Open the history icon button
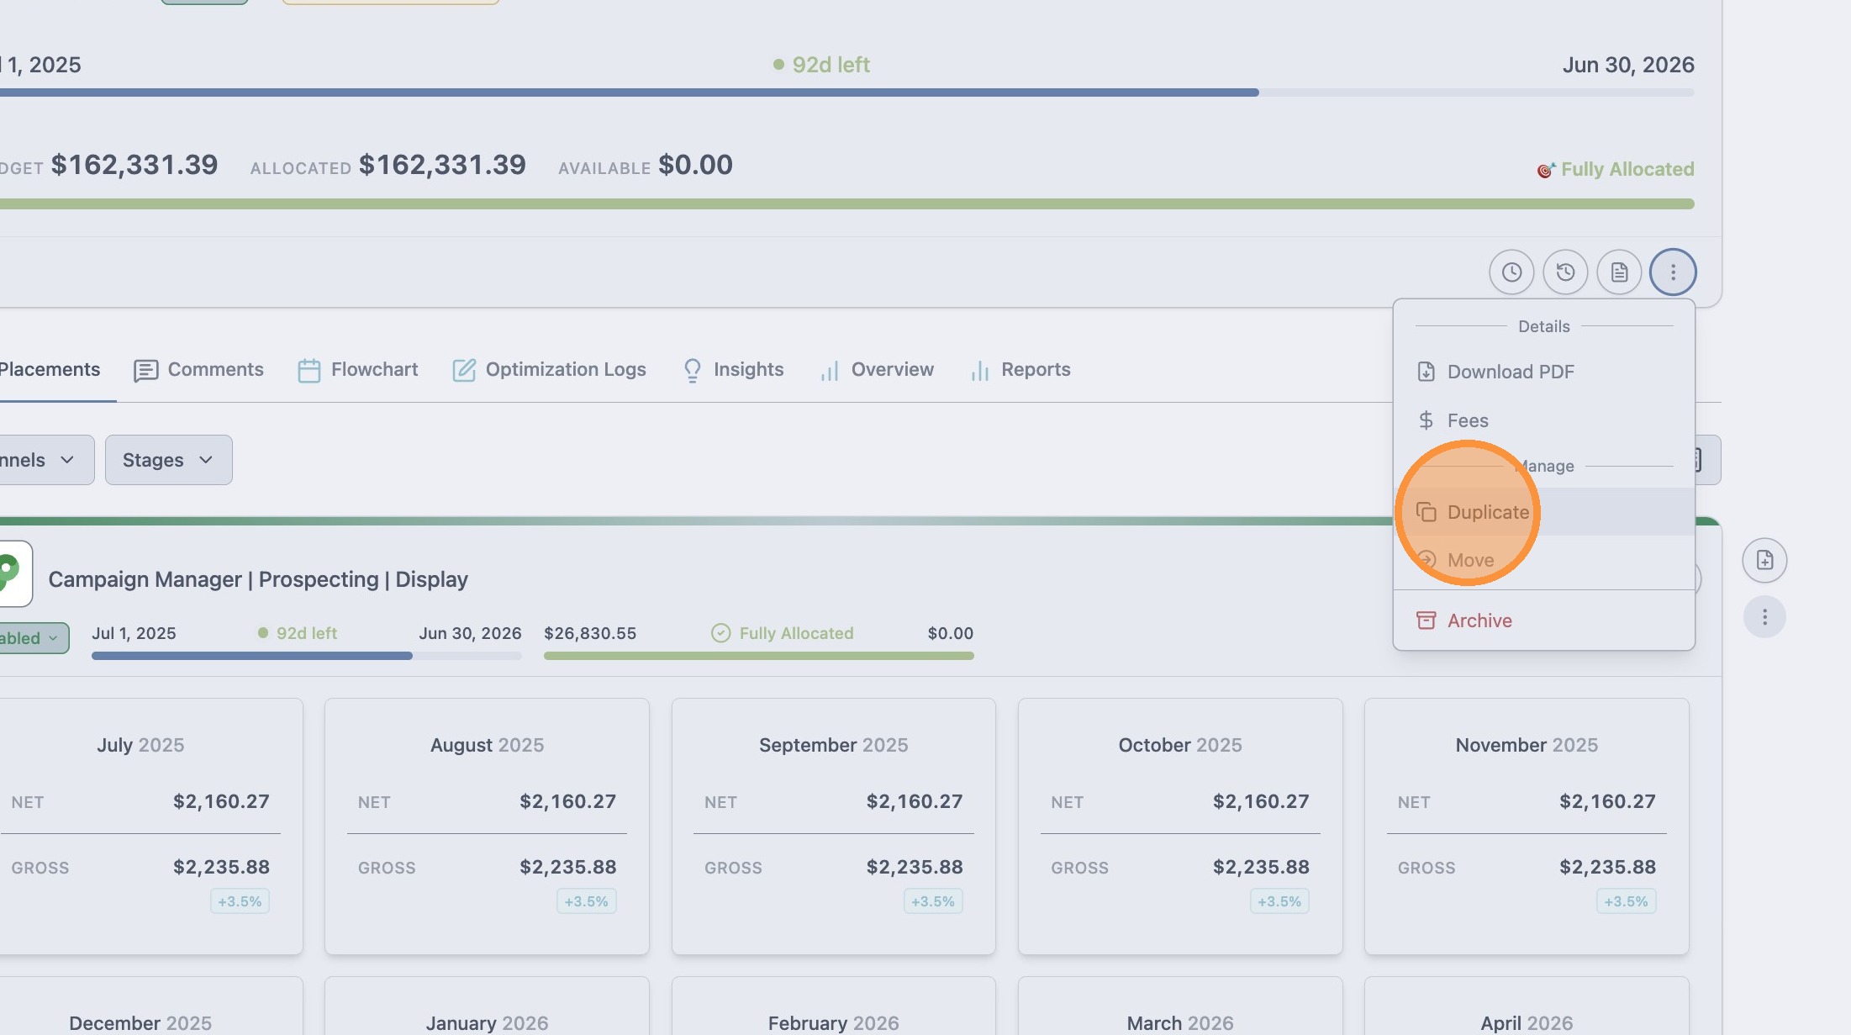This screenshot has width=1851, height=1035. click(x=1565, y=272)
